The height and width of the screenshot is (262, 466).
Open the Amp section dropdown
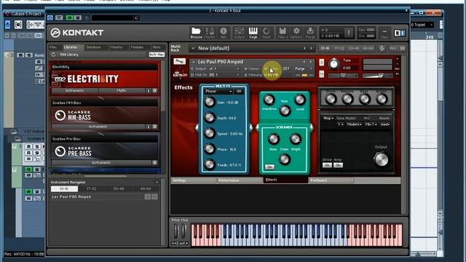328,118
